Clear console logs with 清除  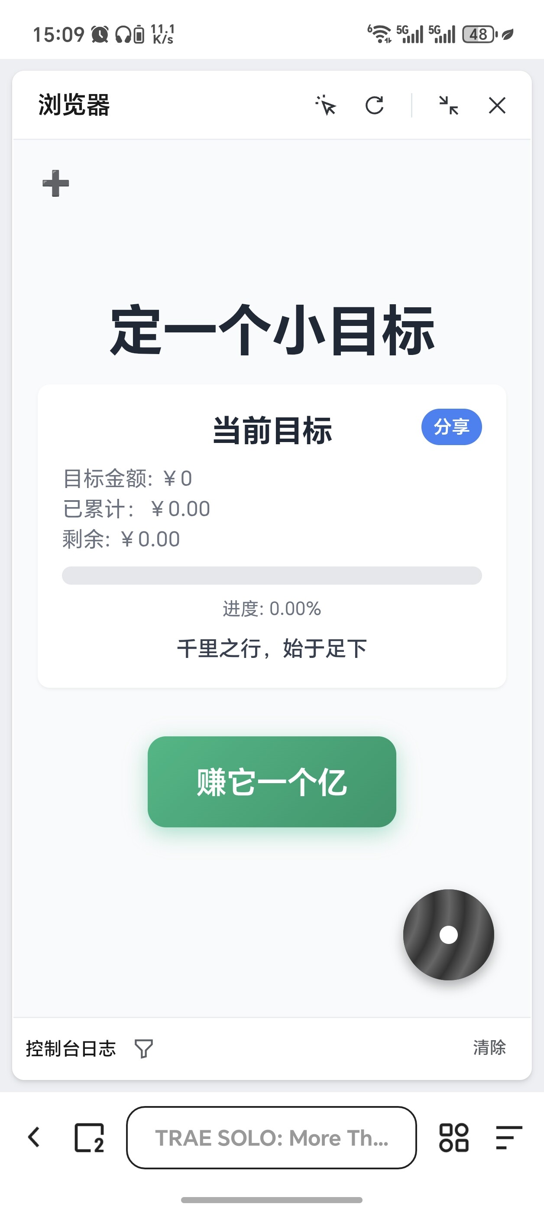pos(489,1048)
